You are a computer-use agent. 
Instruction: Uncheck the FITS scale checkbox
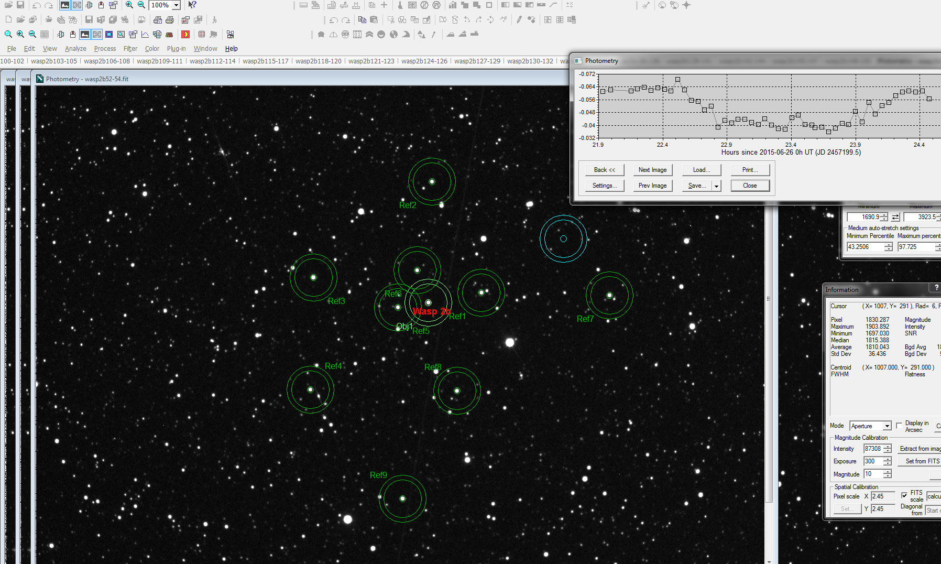coord(904,495)
